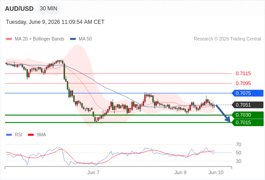The width and height of the screenshot is (265, 180).
Task: Click the MA 50 blue legend swatch
Action: 73,39
